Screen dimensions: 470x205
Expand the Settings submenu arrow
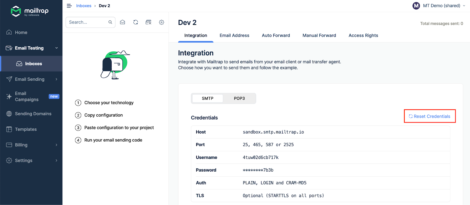click(x=57, y=160)
